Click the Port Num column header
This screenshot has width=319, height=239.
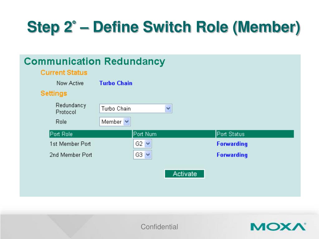pos(174,134)
